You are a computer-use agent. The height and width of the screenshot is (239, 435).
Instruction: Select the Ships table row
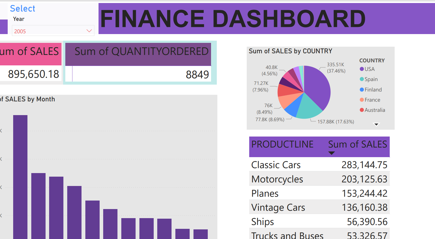coord(263,222)
